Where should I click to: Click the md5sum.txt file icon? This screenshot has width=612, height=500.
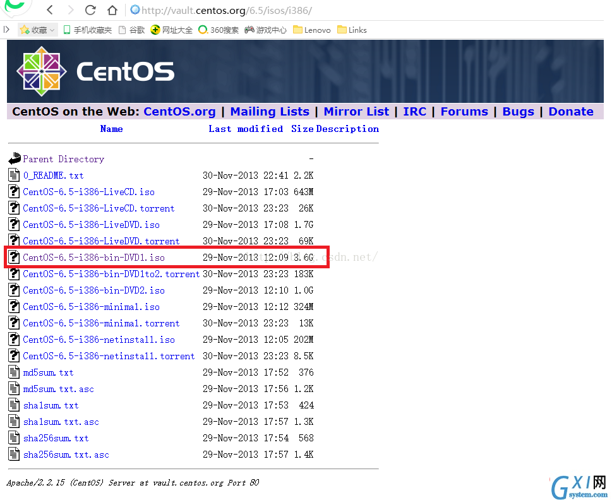point(14,372)
